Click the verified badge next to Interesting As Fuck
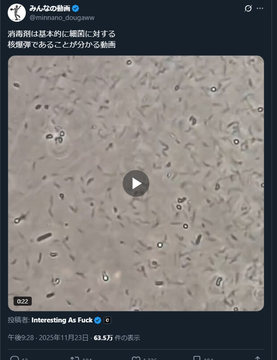This screenshot has width=277, height=360. [x=98, y=320]
